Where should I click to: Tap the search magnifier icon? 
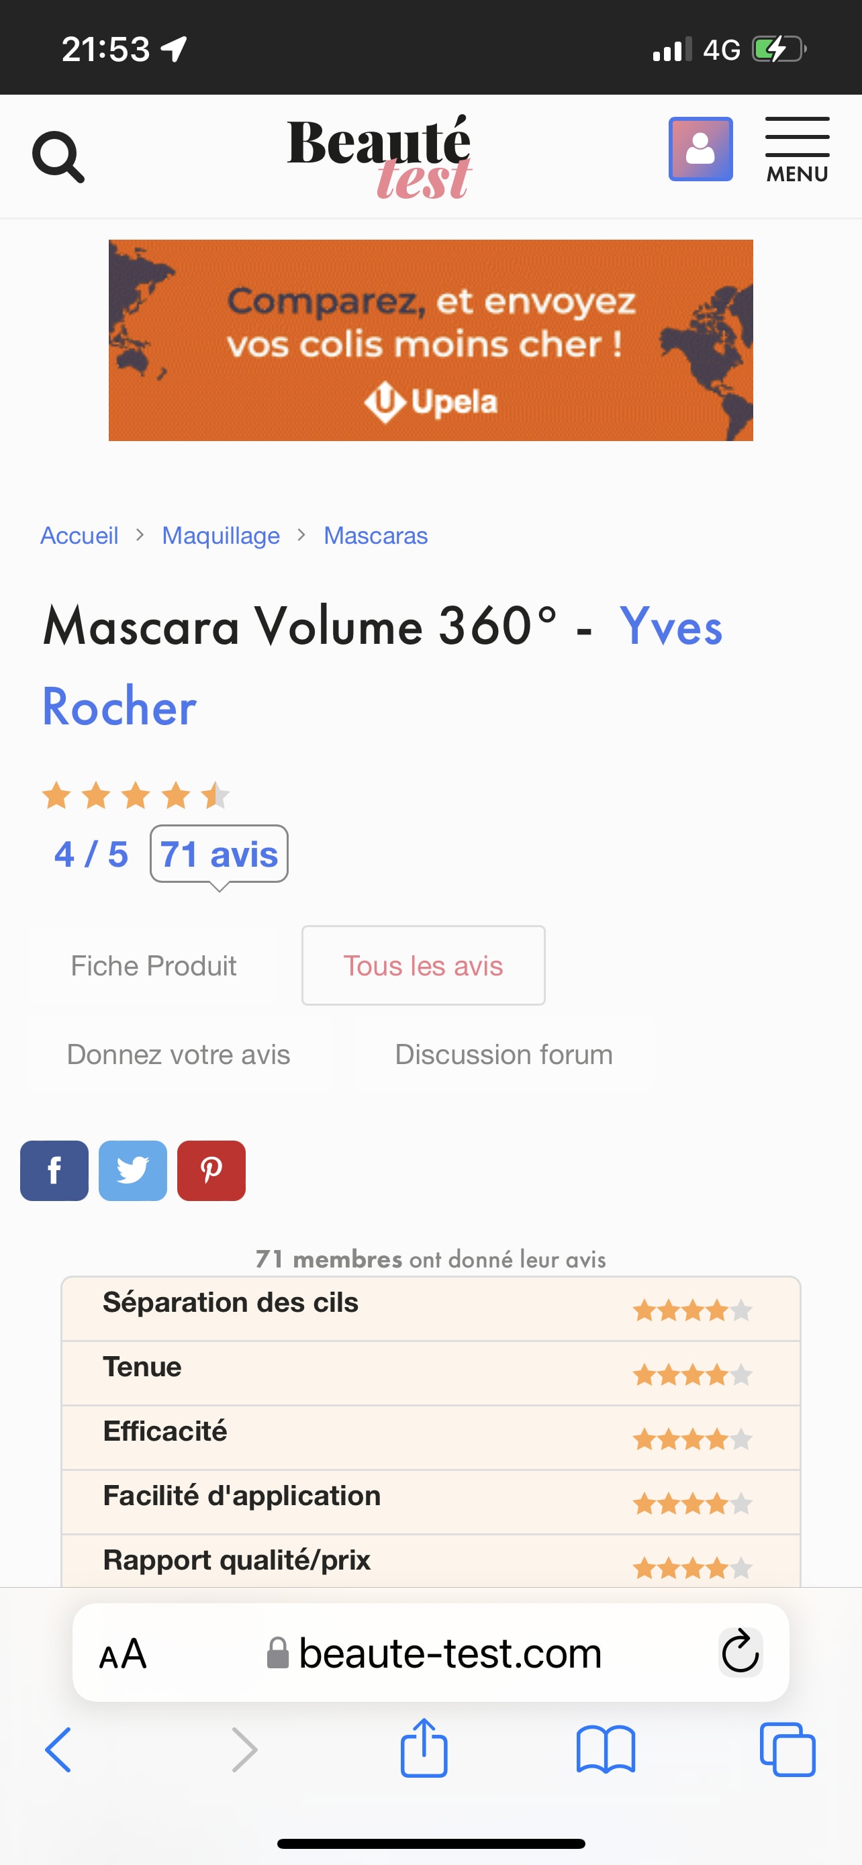pyautogui.click(x=58, y=156)
